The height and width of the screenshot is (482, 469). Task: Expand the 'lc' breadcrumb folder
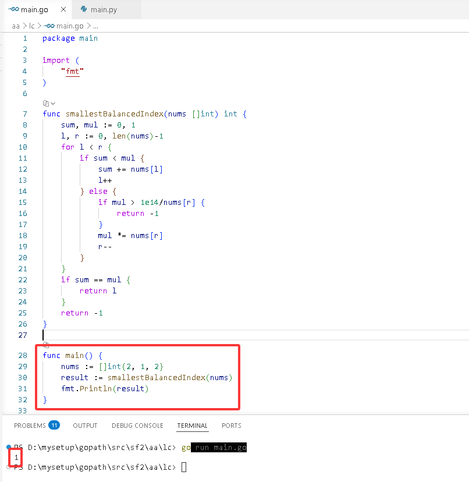[x=31, y=26]
